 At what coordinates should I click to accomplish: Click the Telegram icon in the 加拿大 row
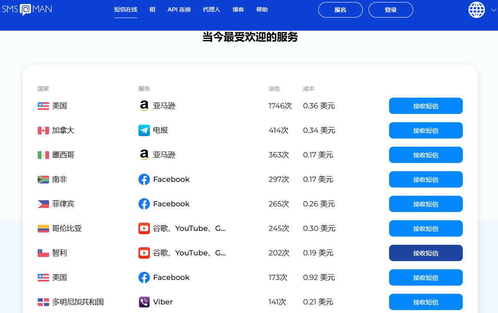click(x=144, y=130)
